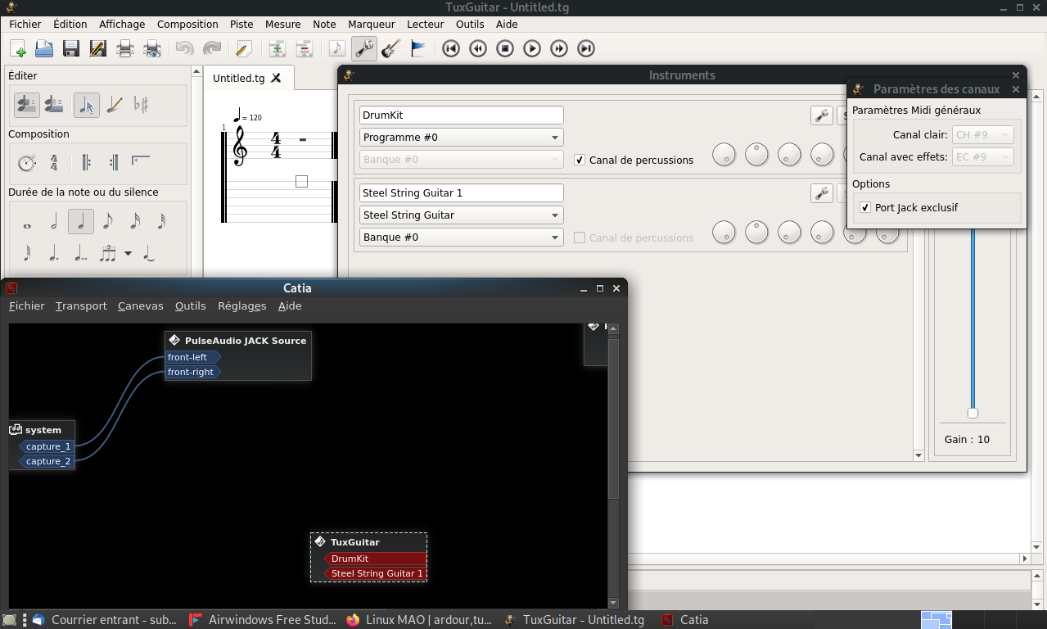
Task: Click Steel String Guitar 1 name field
Action: coord(462,193)
